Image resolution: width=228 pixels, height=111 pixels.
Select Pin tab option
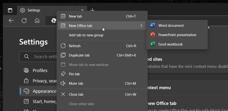[102, 74]
